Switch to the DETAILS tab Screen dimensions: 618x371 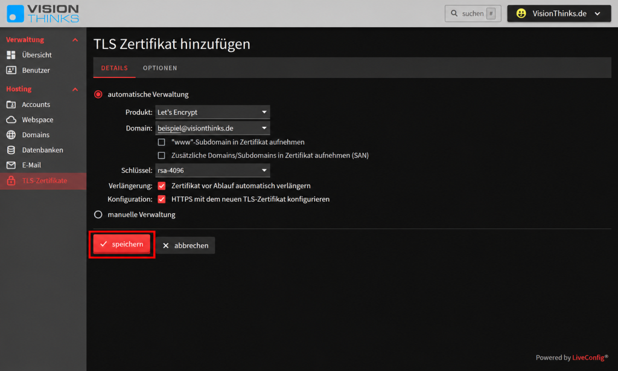pyautogui.click(x=114, y=68)
